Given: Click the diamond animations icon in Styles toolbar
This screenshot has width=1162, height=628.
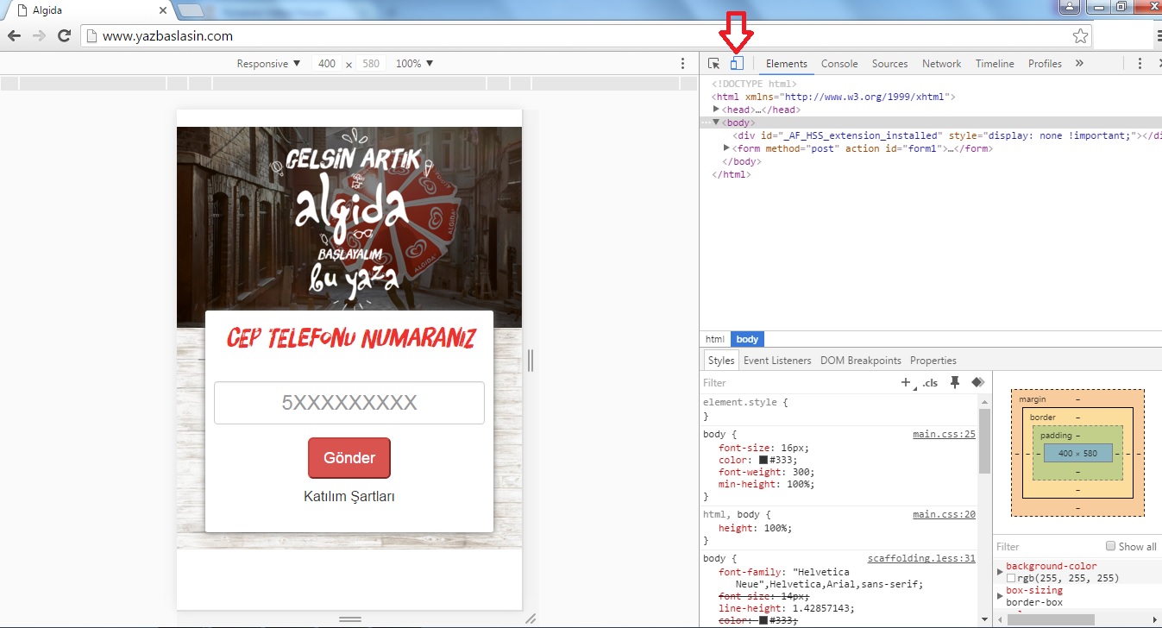Looking at the screenshot, I should click(x=977, y=382).
